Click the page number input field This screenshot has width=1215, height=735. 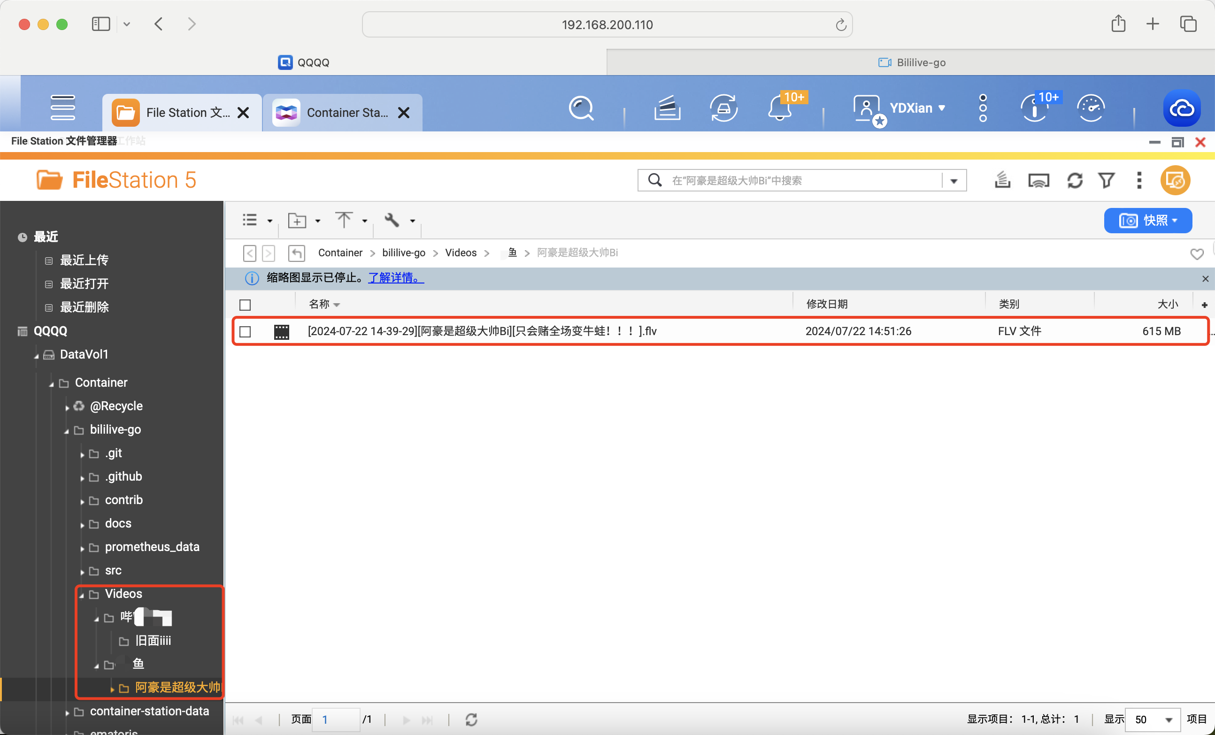pyautogui.click(x=336, y=720)
